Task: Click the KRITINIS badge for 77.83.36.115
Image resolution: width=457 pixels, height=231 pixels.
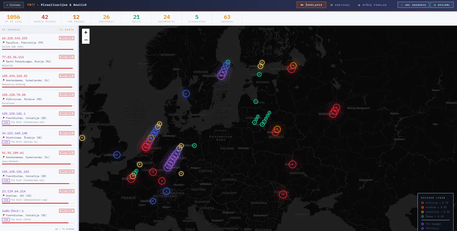Action: pyautogui.click(x=67, y=57)
